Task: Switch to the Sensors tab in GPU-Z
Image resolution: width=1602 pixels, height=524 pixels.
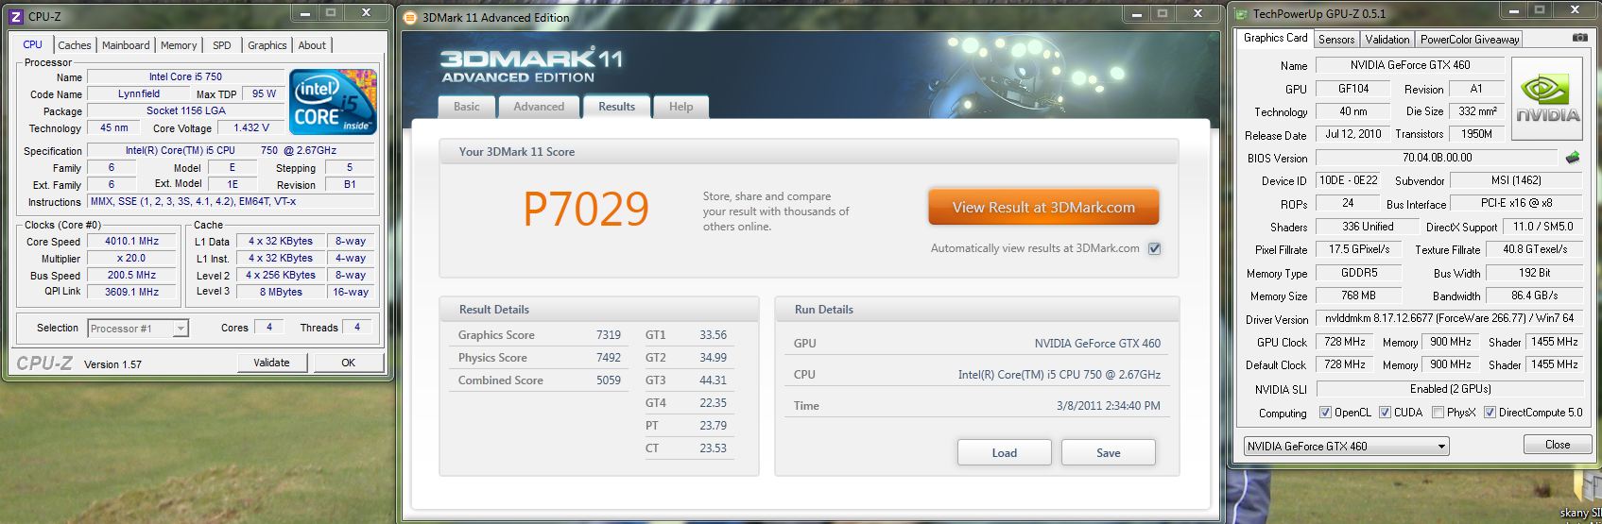Action: 1336,40
